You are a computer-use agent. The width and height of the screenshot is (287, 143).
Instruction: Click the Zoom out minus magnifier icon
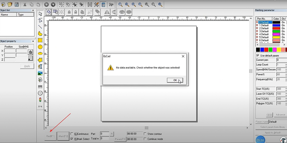click(x=140, y=4)
